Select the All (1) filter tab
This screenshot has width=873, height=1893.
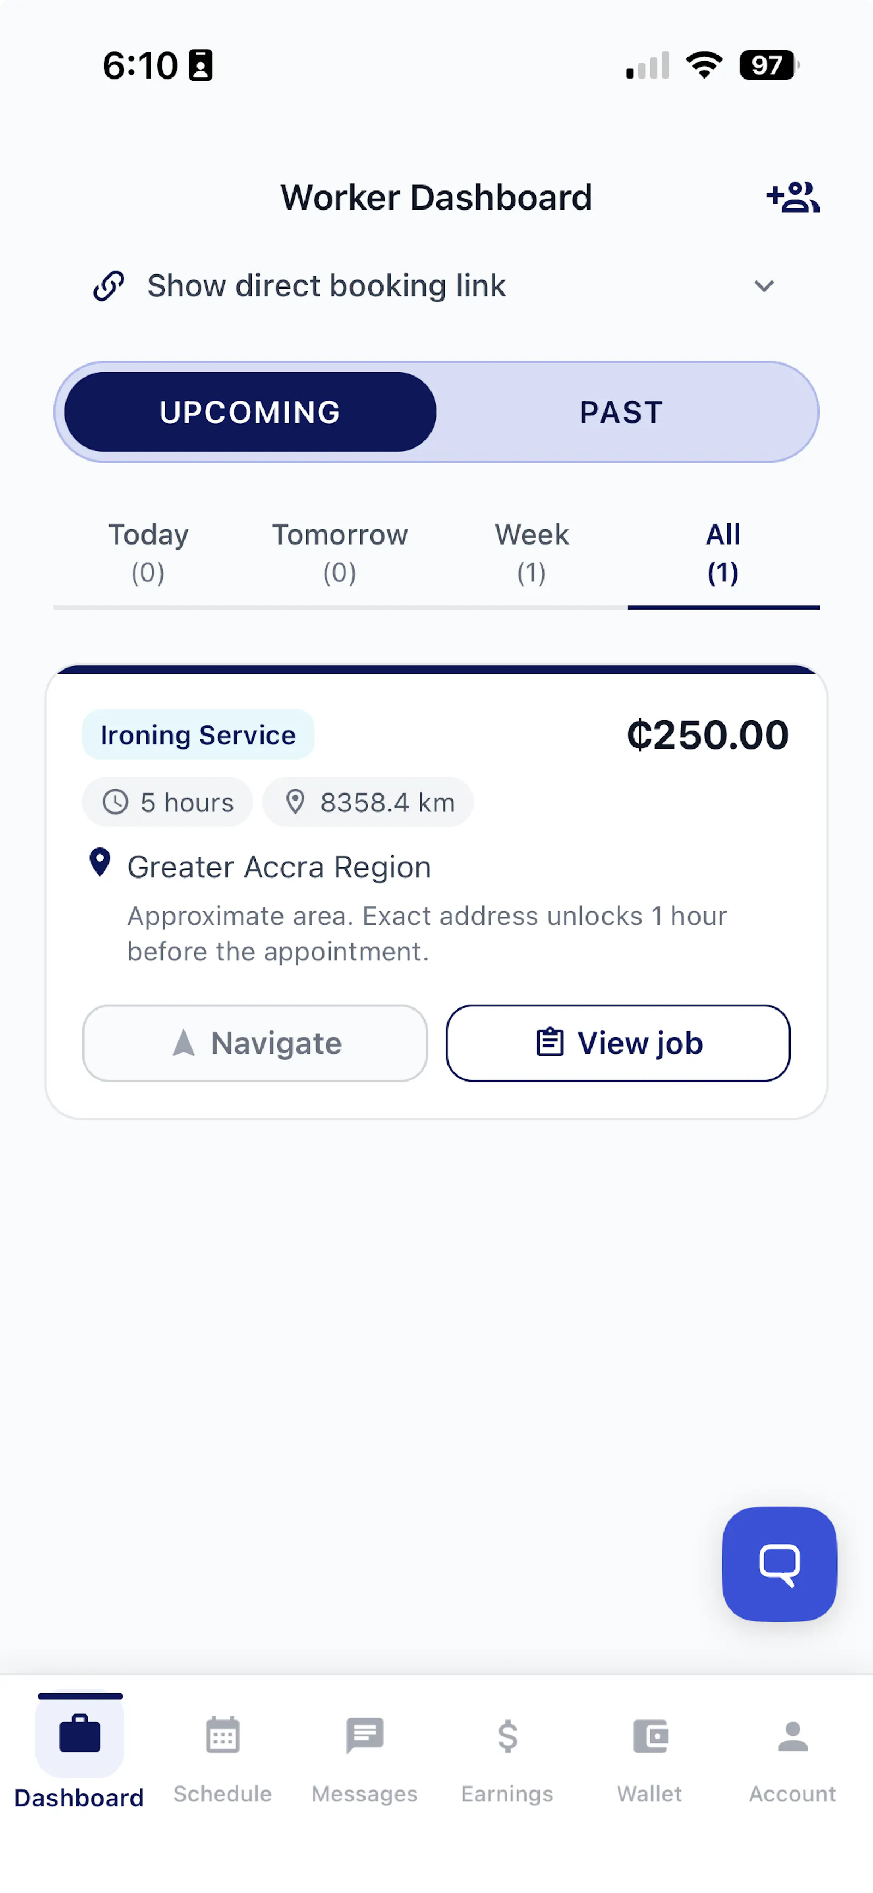click(723, 553)
